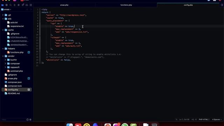Open the symbols sidebar icon

click(x=14, y=5)
